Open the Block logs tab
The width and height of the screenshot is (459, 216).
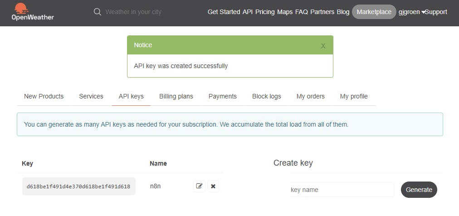[x=267, y=96]
